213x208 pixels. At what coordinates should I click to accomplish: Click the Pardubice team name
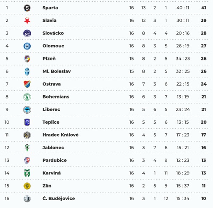55,160
